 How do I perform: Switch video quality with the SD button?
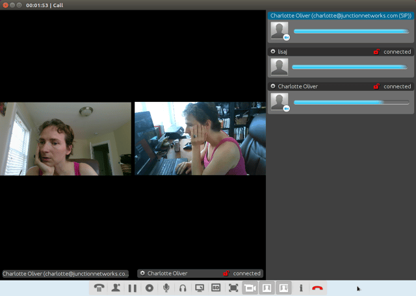[216, 288]
